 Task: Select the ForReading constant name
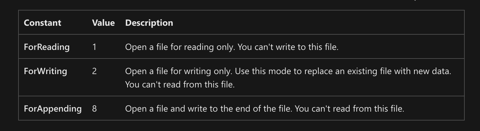pyautogui.click(x=47, y=47)
